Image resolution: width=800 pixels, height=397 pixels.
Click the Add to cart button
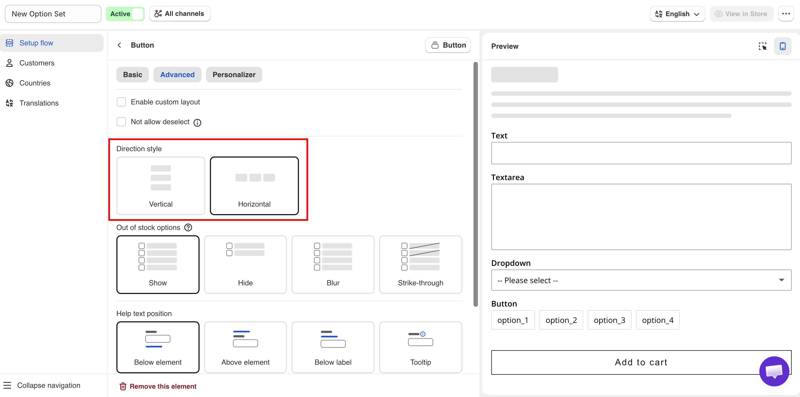pos(641,362)
